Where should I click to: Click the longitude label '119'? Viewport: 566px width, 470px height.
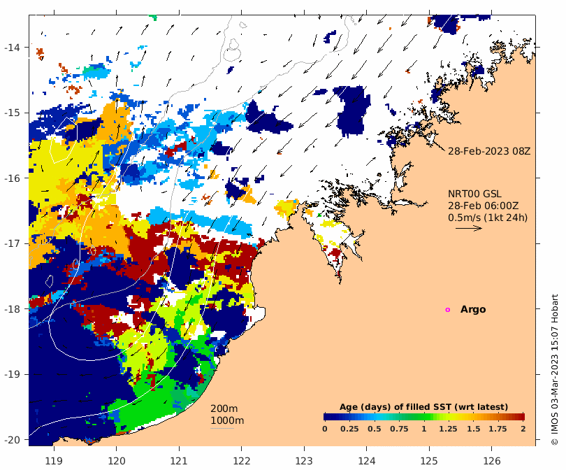coord(54,461)
